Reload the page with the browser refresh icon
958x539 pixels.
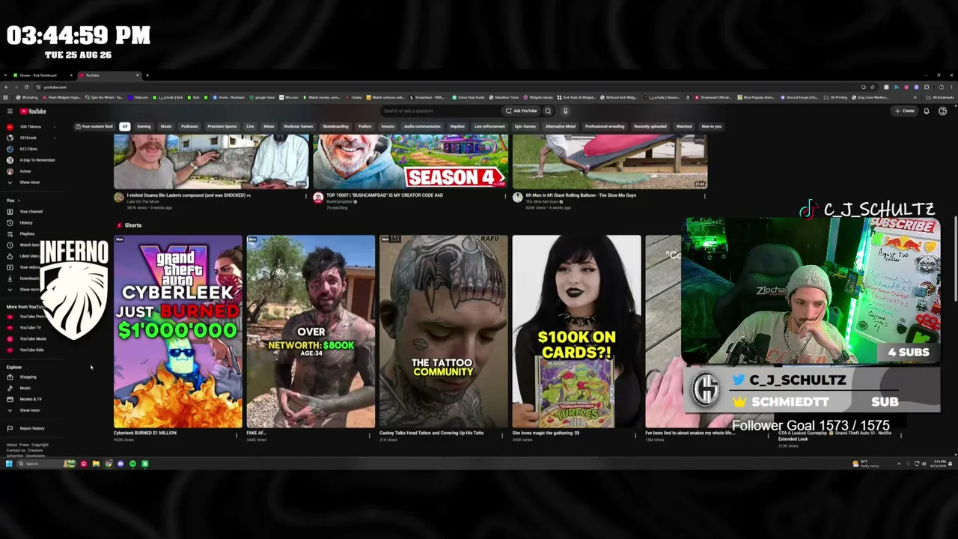[x=26, y=87]
